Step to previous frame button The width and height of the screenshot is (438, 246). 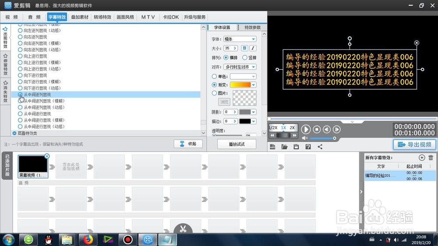point(327,129)
